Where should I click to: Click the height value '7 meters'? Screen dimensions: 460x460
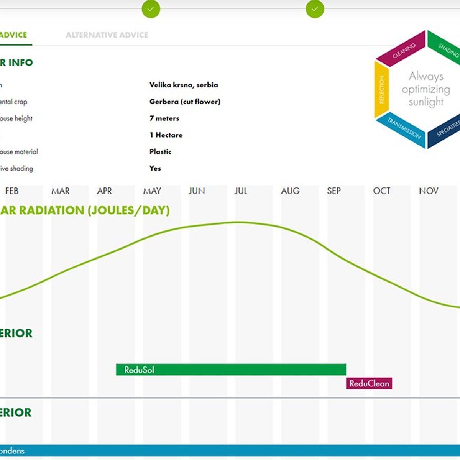(164, 118)
